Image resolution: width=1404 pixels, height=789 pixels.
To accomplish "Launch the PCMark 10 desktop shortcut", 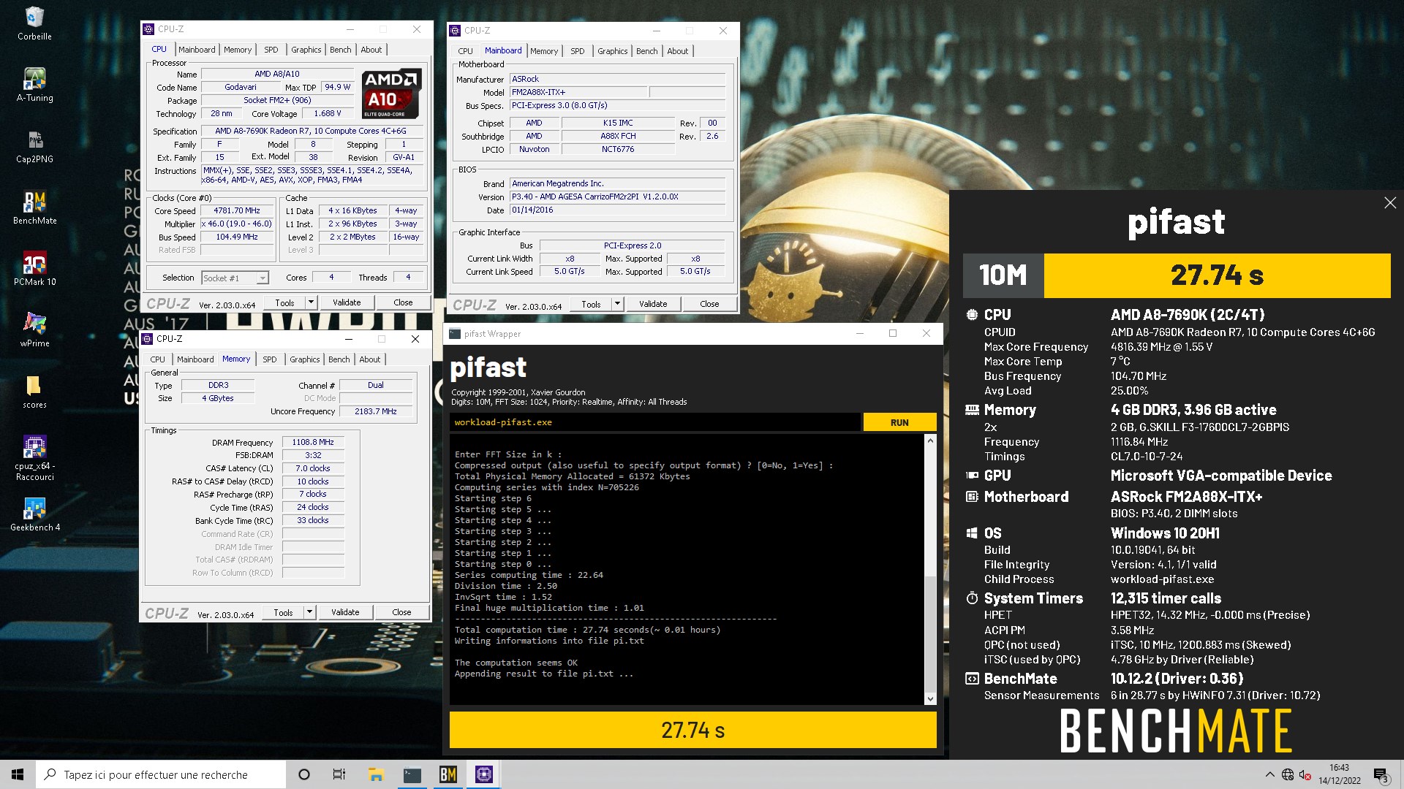I will tap(34, 268).
